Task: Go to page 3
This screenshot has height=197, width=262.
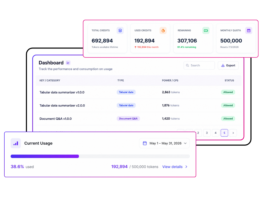Action: click(207, 133)
